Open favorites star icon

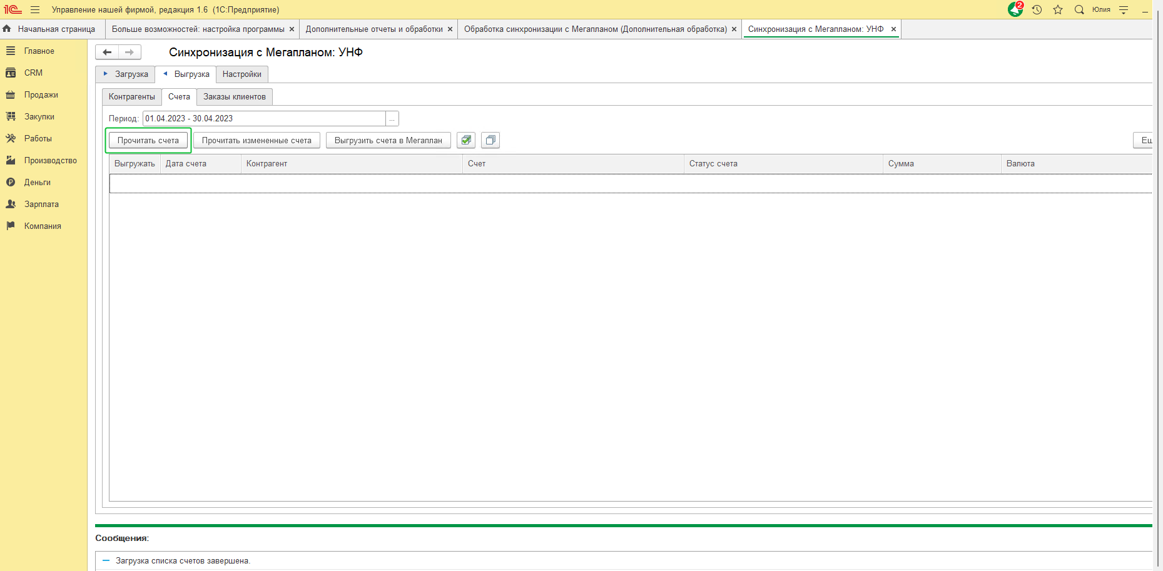pyautogui.click(x=1058, y=9)
